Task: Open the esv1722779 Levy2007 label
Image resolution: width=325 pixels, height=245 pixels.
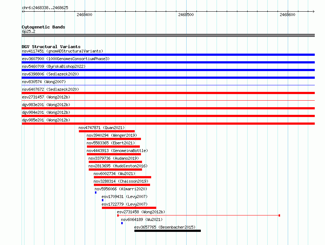Action: [x=125, y=204]
